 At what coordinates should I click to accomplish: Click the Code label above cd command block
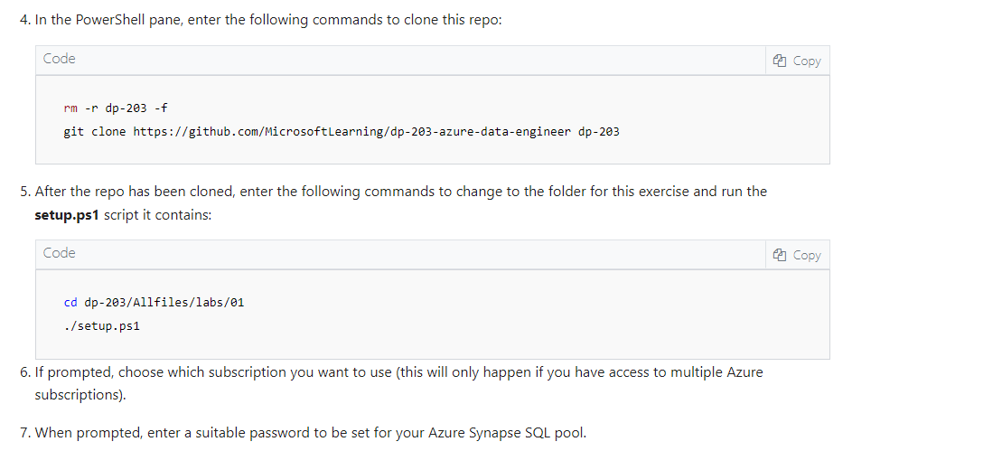(x=60, y=253)
